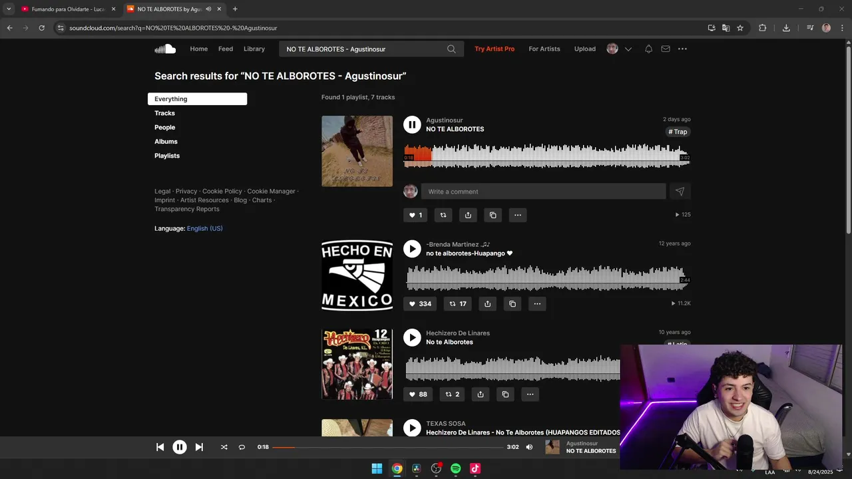Toggle shuffle in bottom player

click(224, 447)
